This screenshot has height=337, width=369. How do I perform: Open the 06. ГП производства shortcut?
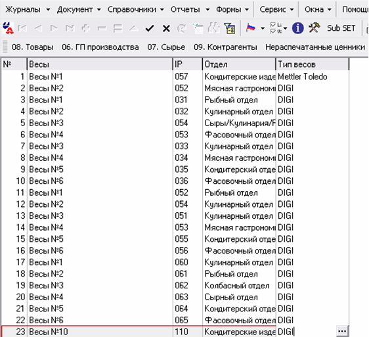(100, 47)
